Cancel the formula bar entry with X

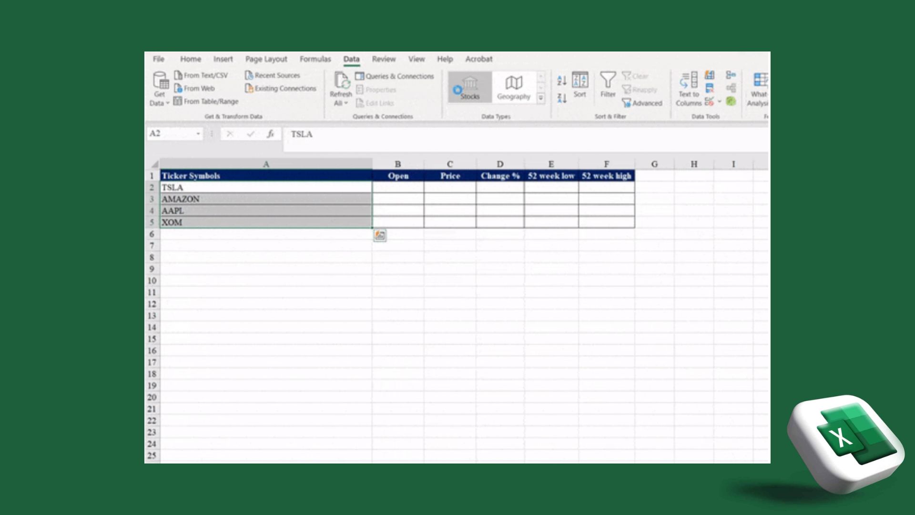pos(230,134)
